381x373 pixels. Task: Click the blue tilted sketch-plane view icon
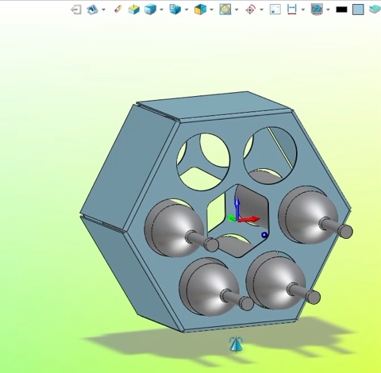92,10
